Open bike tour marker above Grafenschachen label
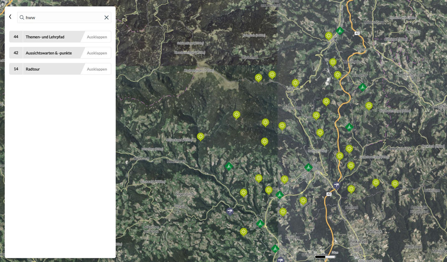 point(275,249)
